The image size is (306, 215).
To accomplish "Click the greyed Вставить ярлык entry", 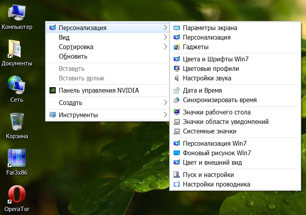I will (x=107, y=78).
